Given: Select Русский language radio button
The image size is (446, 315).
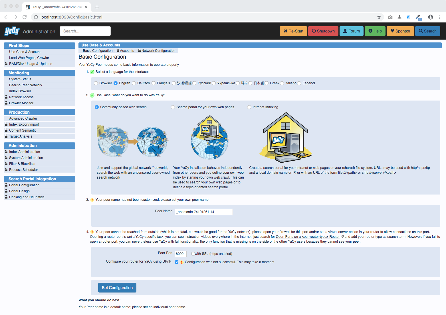Looking at the screenshot, I should 194,83.
